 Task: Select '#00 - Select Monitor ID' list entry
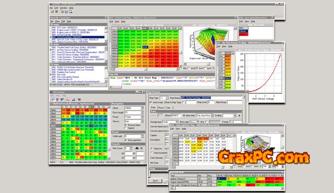(62, 79)
